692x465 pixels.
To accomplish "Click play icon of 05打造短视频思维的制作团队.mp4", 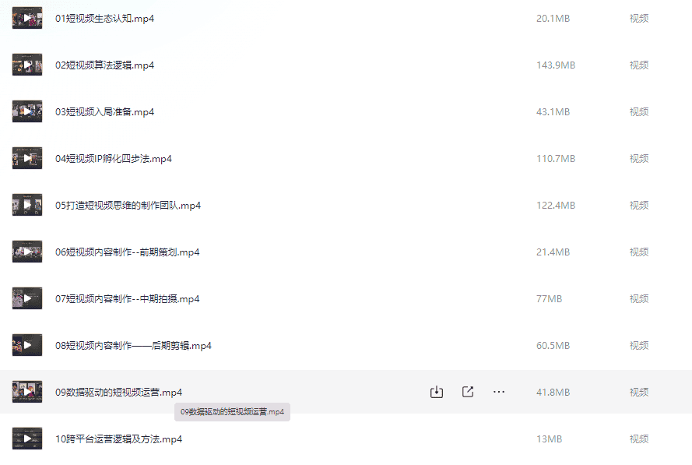I will coord(27,205).
